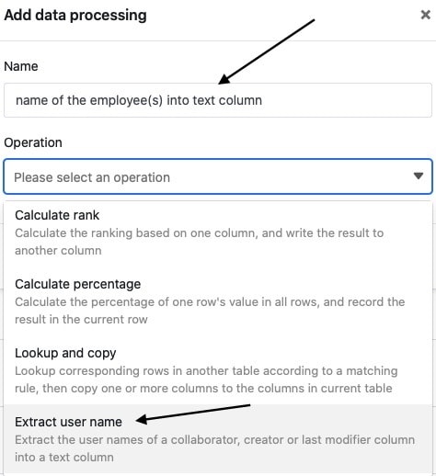This screenshot has height=476, width=436.
Task: Click the Operation field label
Action: click(33, 142)
